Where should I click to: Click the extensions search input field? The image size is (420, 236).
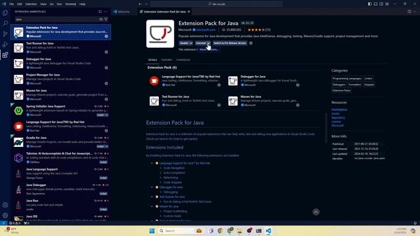coord(57,19)
